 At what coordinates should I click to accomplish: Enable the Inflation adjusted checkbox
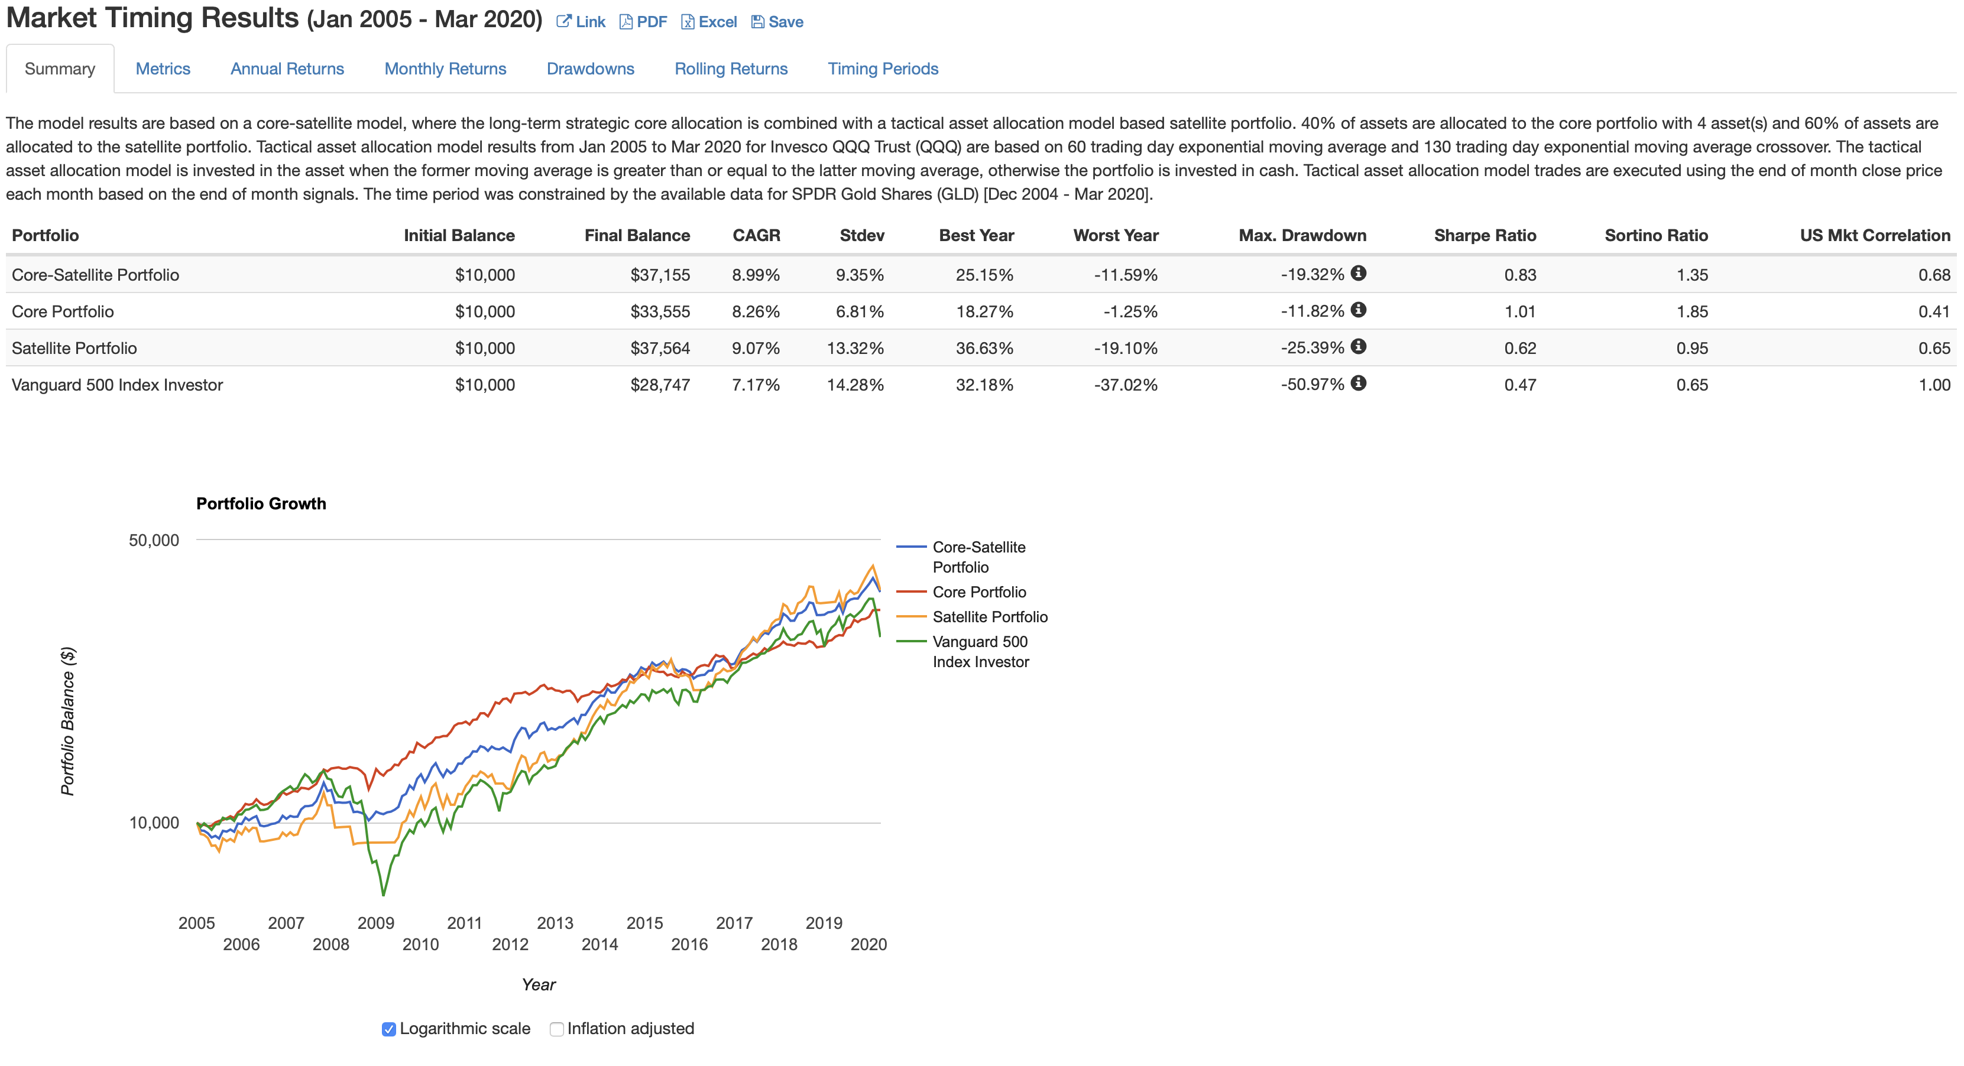coord(556,1028)
